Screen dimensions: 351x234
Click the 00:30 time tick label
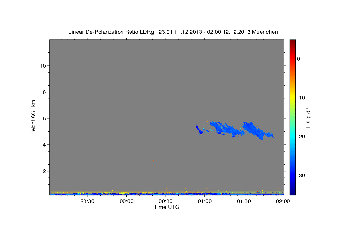pos(166,201)
